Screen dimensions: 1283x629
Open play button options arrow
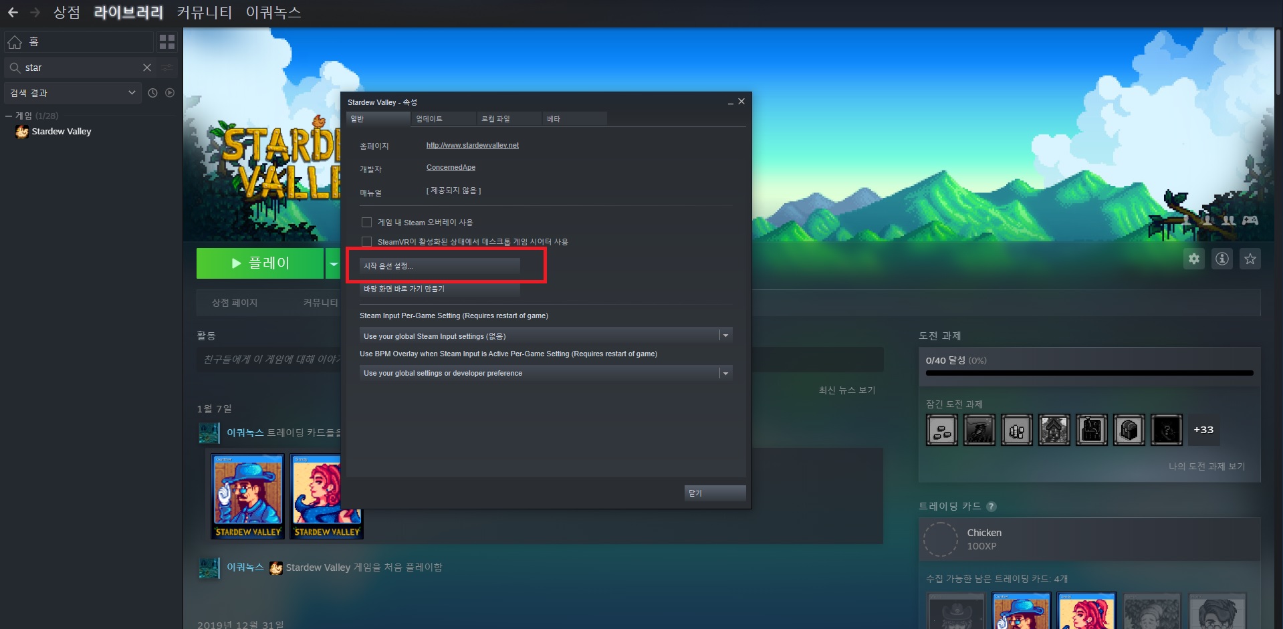tap(333, 263)
